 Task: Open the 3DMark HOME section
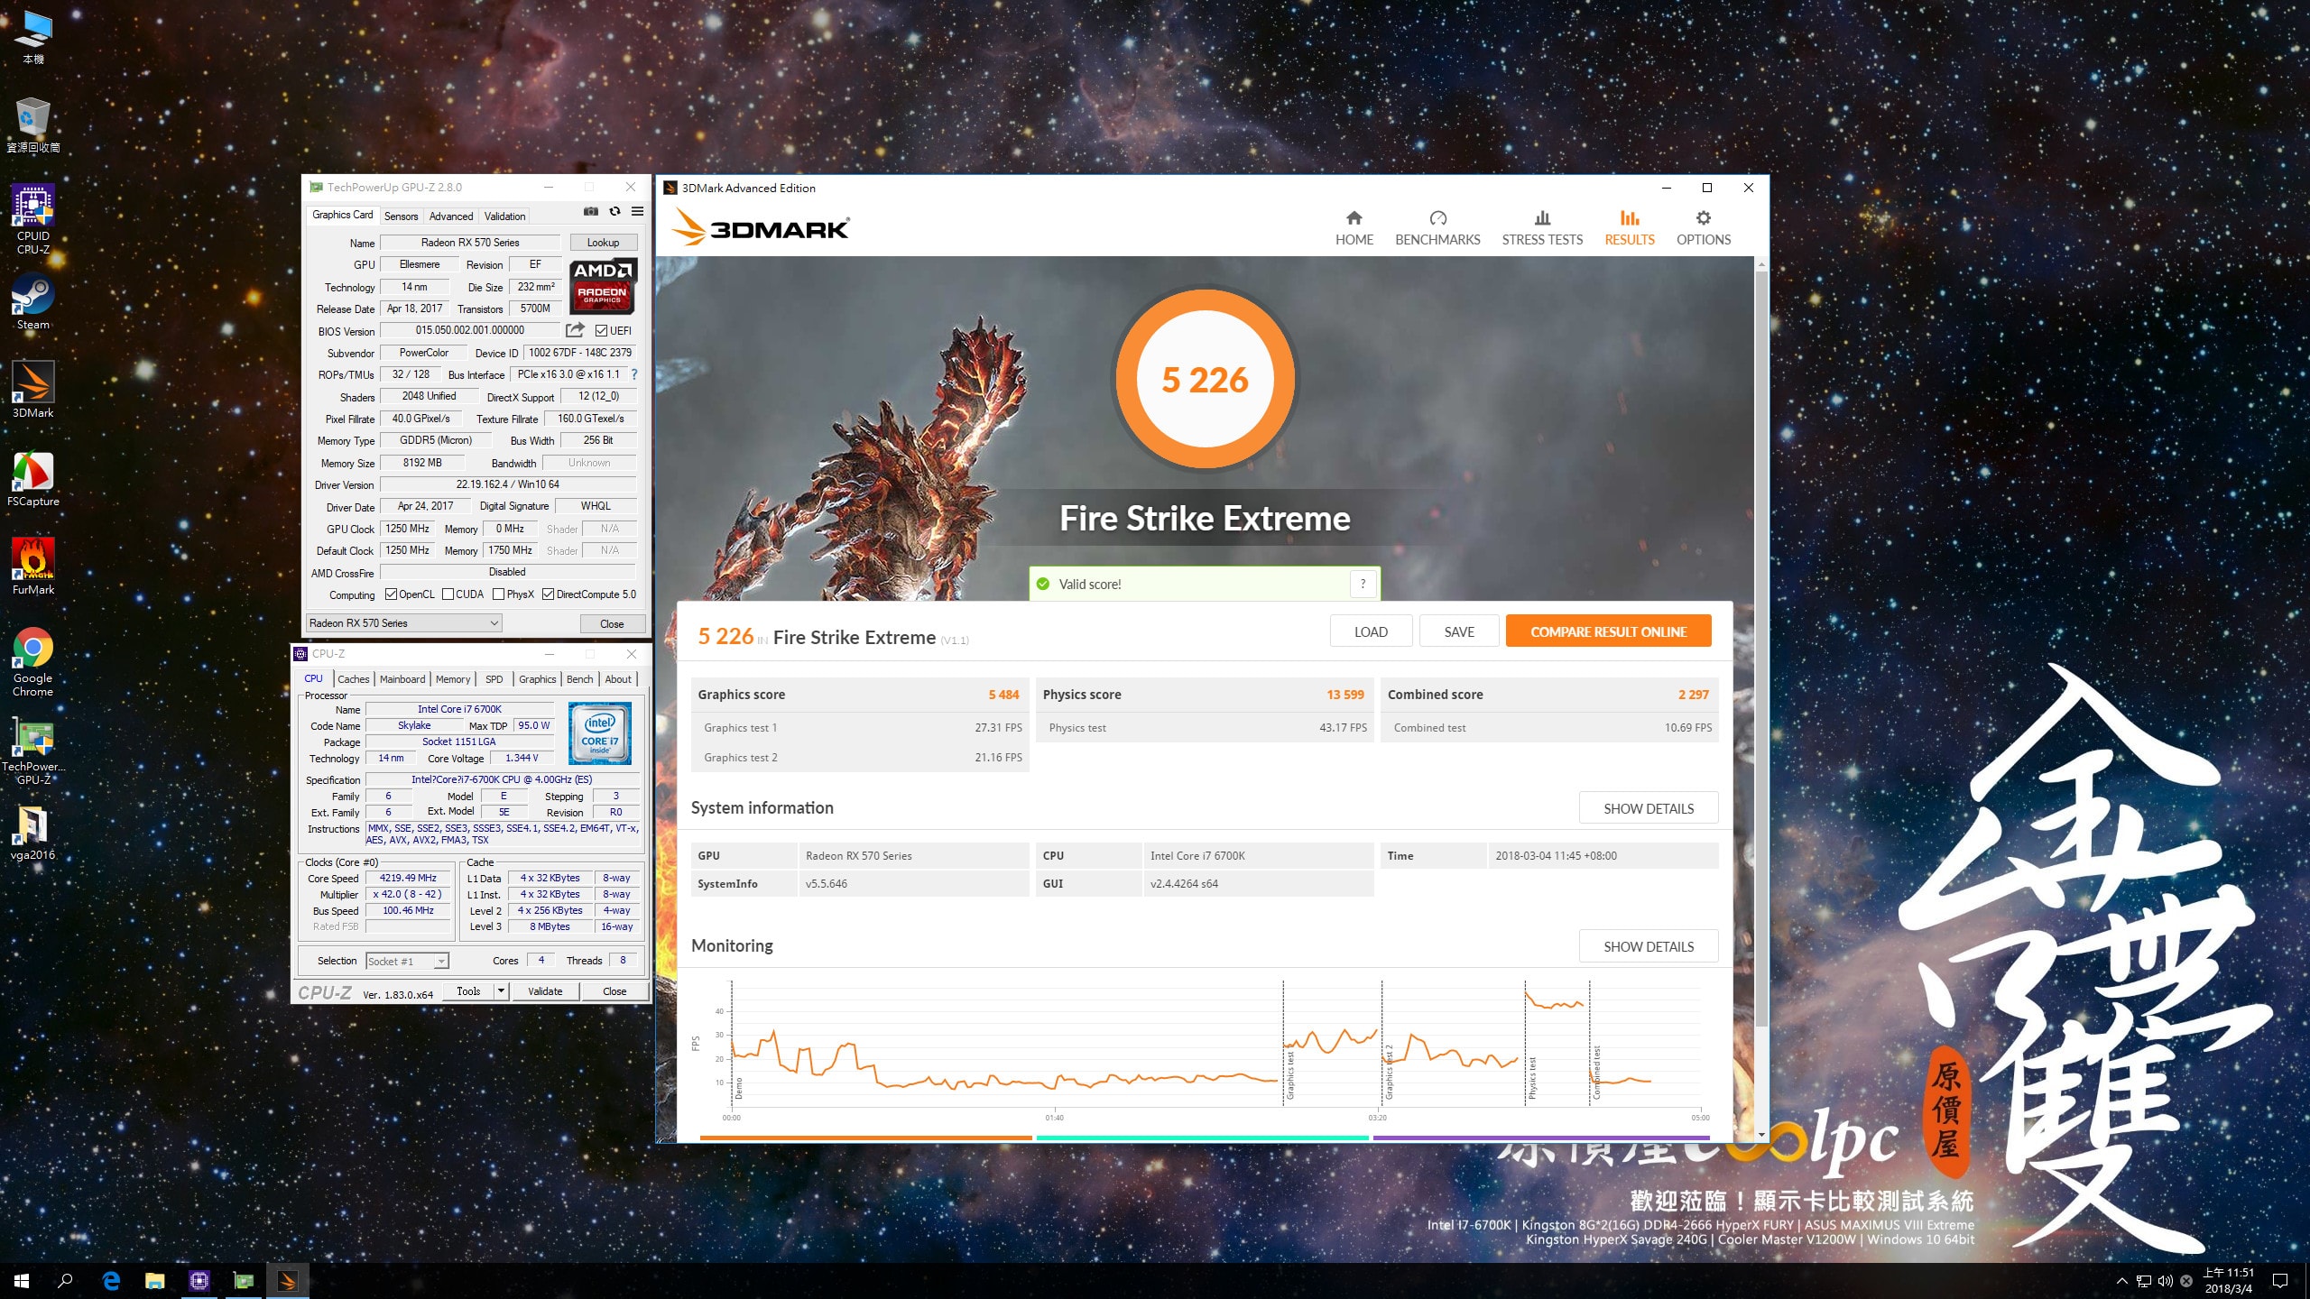pos(1354,227)
